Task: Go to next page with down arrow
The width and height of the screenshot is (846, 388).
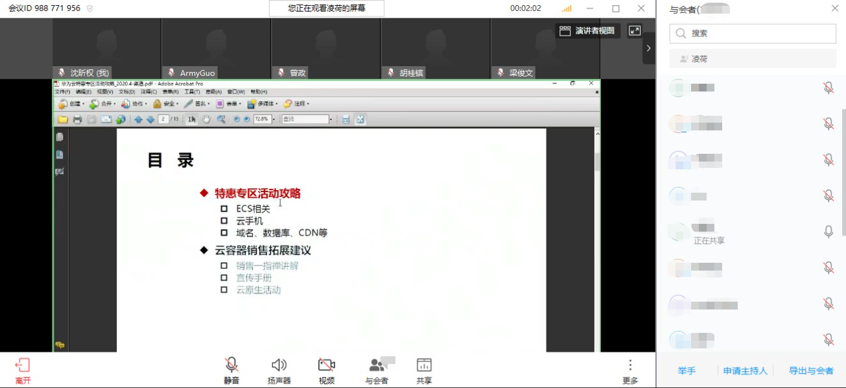Action: [150, 119]
